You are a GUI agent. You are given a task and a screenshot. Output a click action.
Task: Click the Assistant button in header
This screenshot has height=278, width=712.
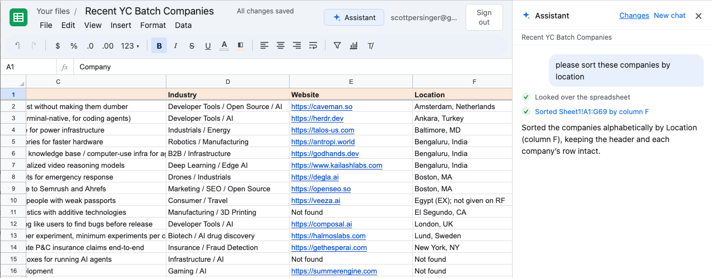[354, 17]
